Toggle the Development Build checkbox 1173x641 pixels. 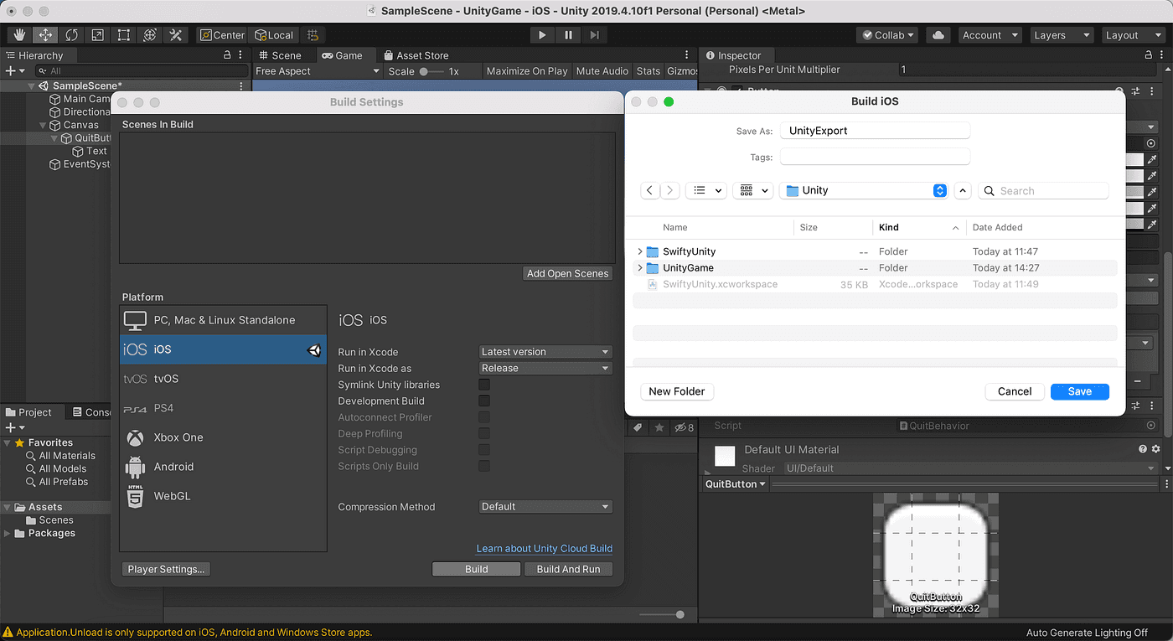tap(484, 401)
